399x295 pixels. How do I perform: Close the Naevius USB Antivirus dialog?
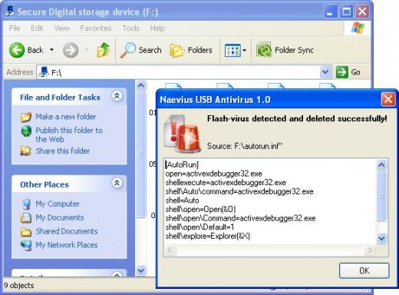(388, 99)
